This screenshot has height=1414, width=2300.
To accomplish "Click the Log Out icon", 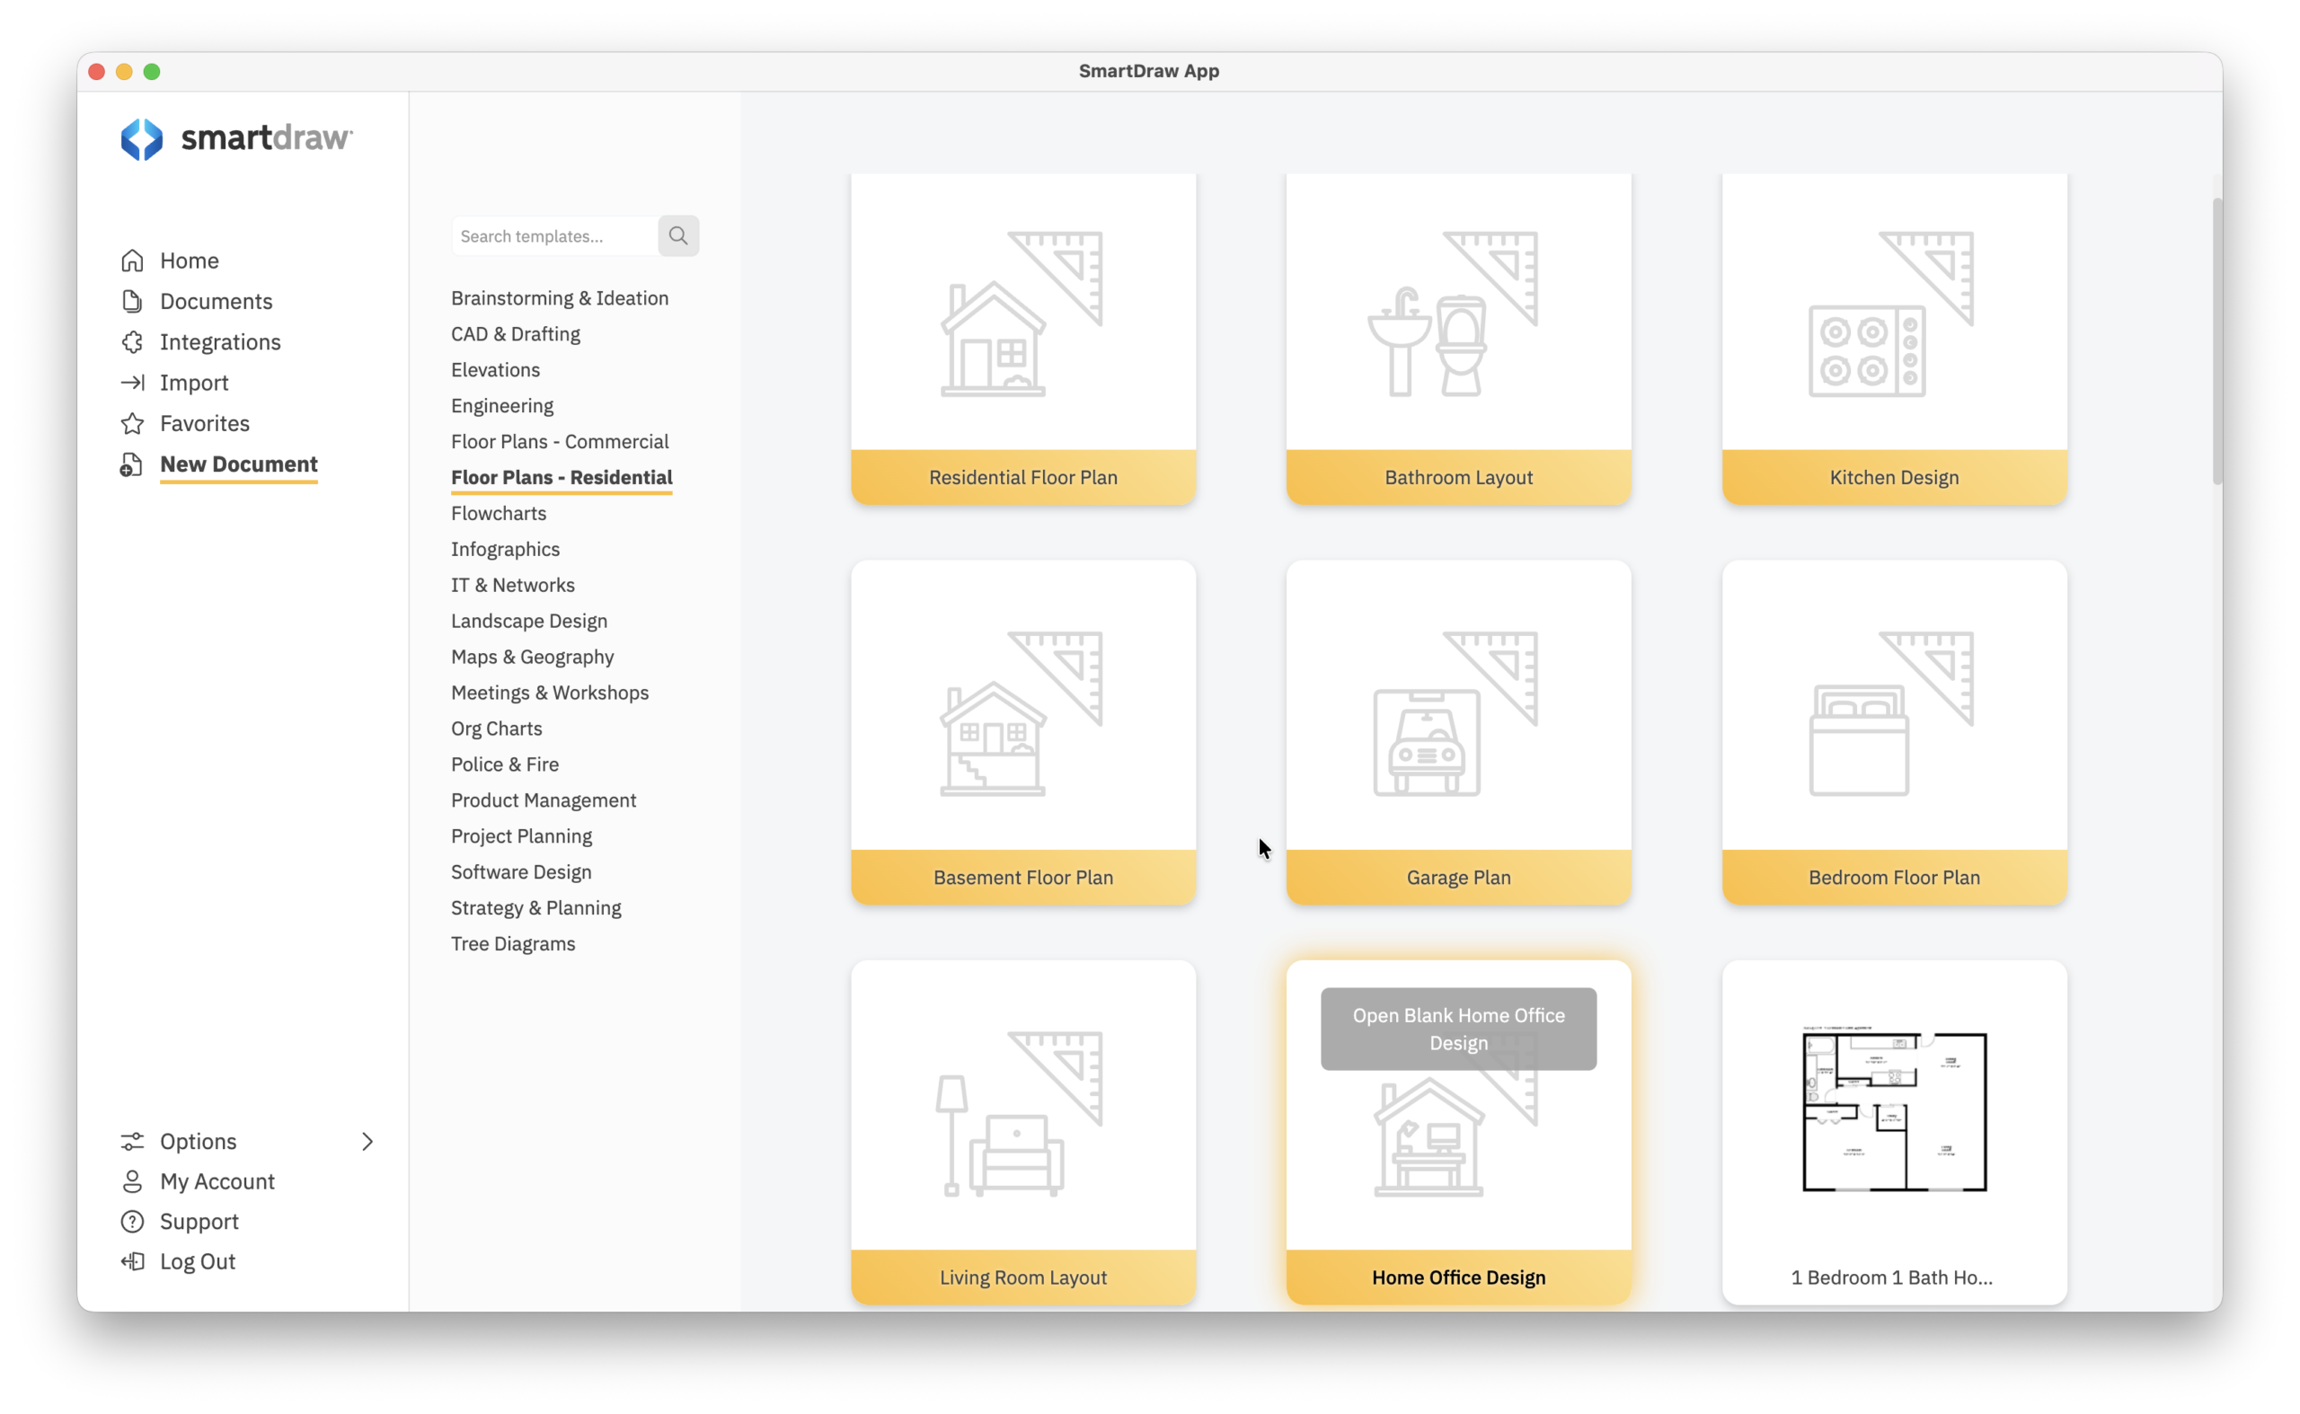I will point(132,1261).
